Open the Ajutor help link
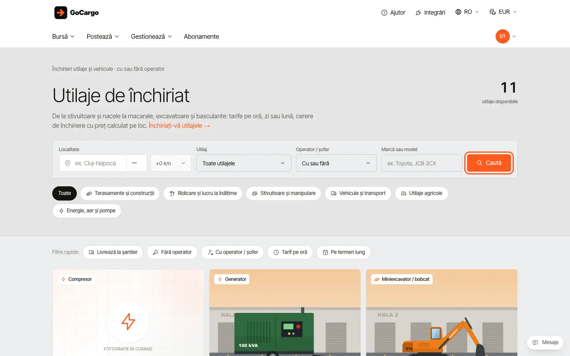 pyautogui.click(x=393, y=13)
